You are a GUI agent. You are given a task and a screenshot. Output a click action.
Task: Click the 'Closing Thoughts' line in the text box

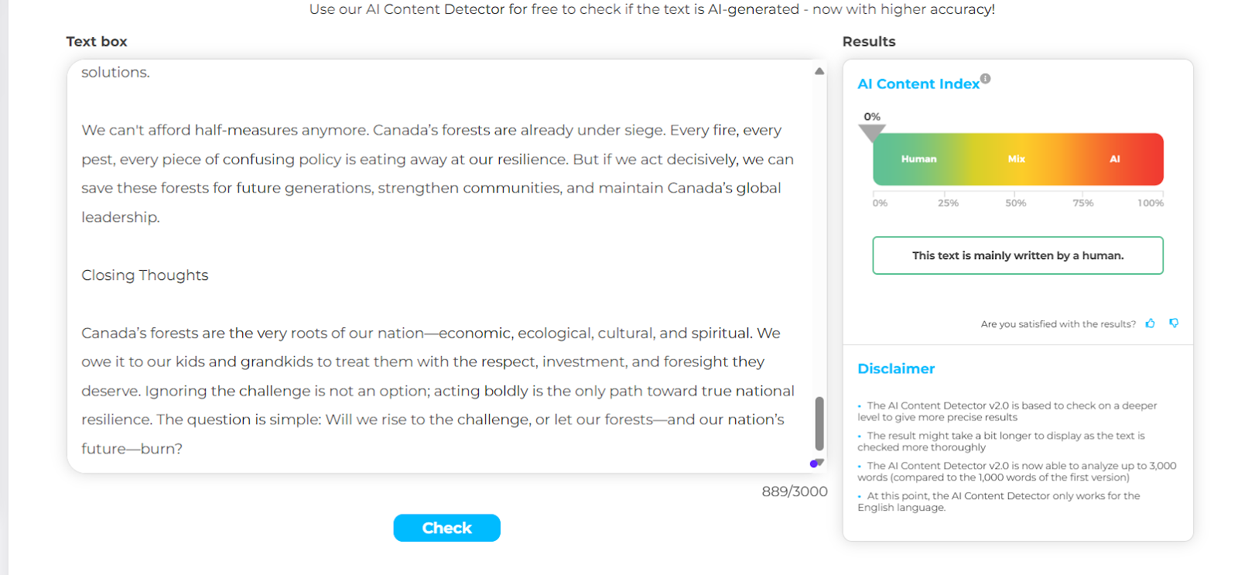point(145,276)
